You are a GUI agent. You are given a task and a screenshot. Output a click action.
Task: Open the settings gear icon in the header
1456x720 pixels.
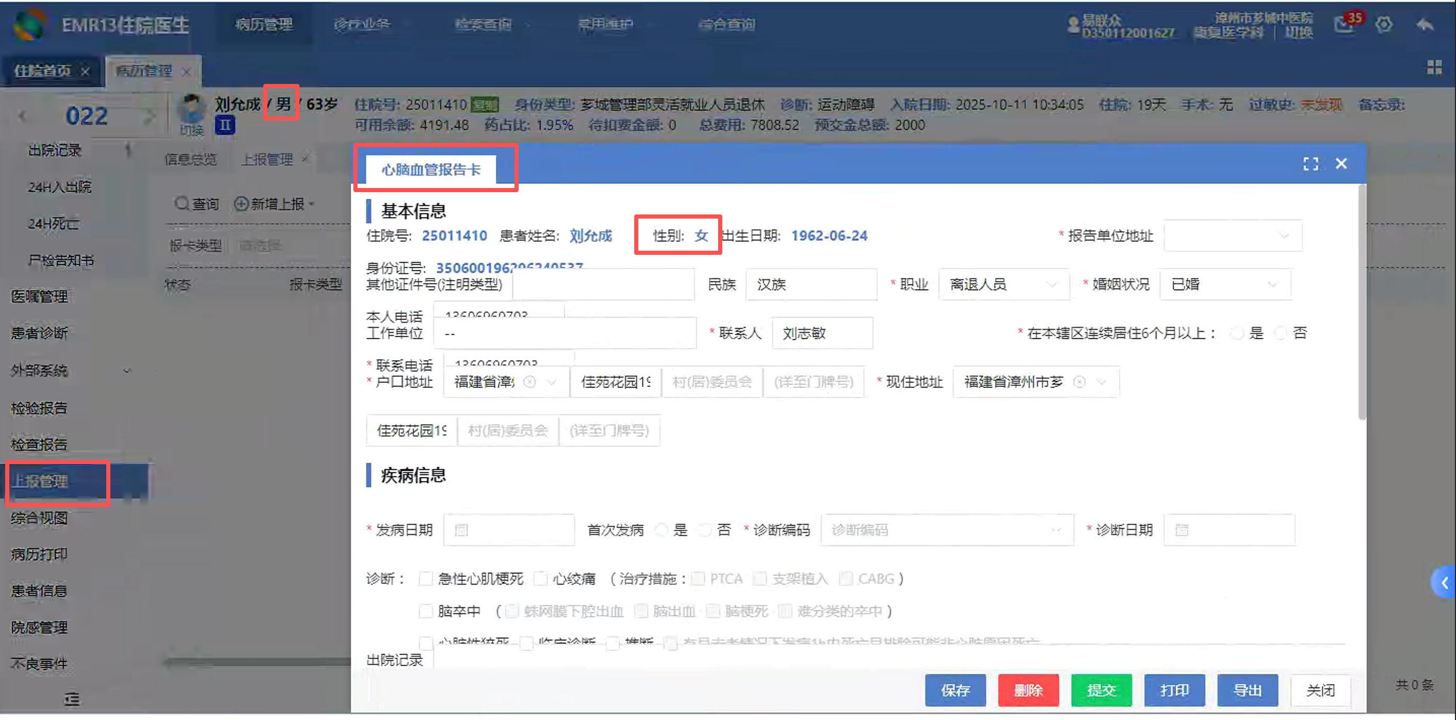(1383, 24)
